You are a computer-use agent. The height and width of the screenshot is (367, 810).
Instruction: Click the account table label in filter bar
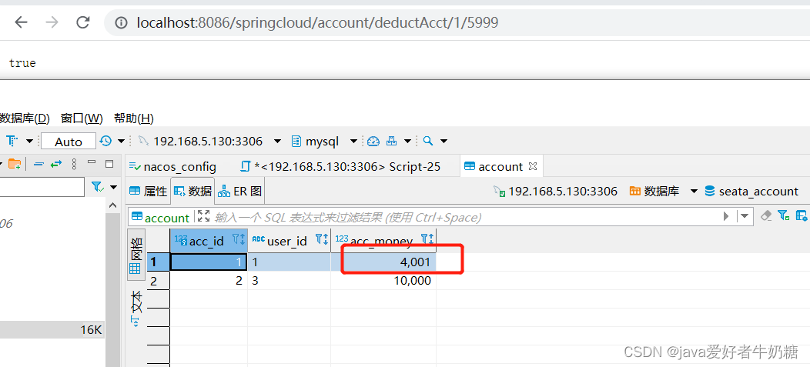[x=161, y=218]
